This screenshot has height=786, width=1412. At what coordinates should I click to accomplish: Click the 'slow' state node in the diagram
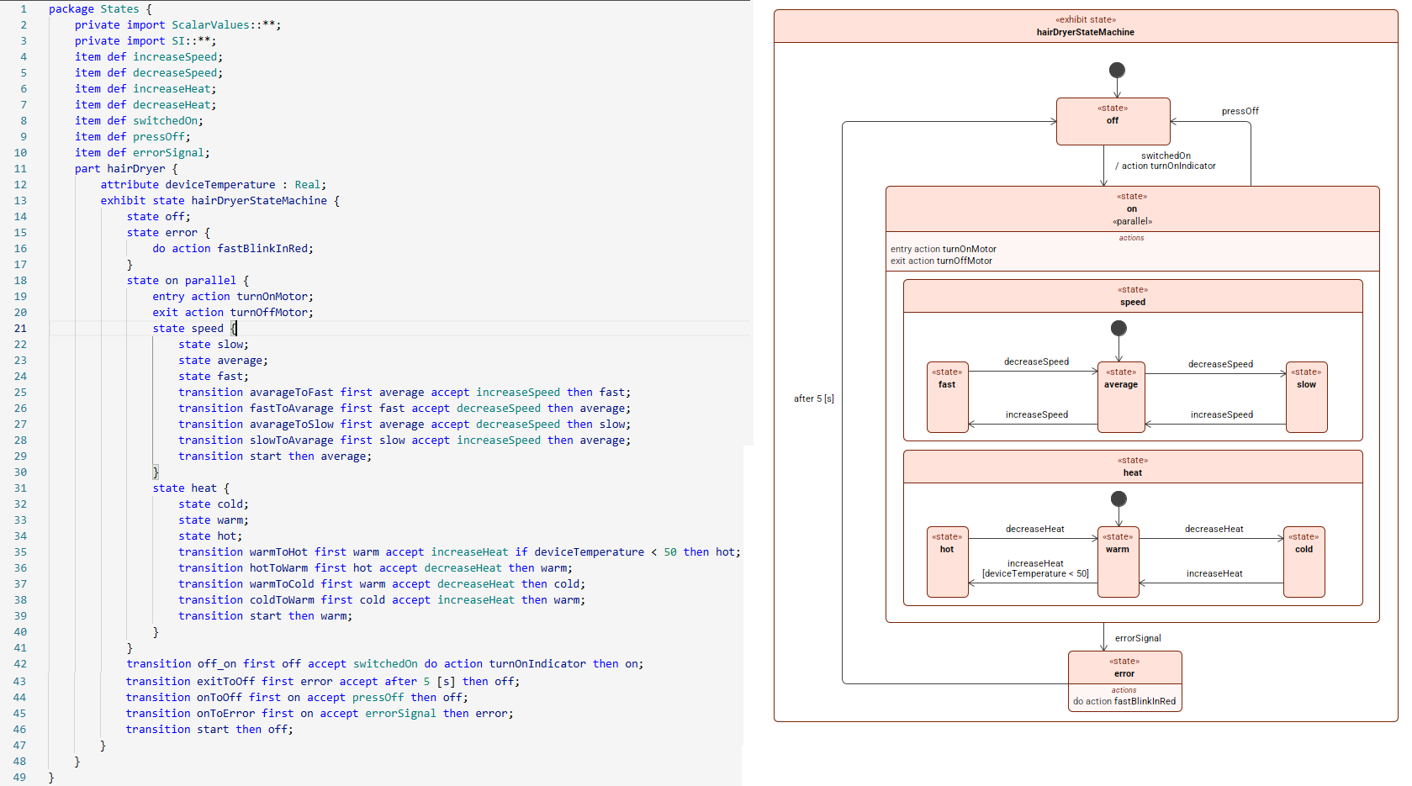coord(1306,397)
